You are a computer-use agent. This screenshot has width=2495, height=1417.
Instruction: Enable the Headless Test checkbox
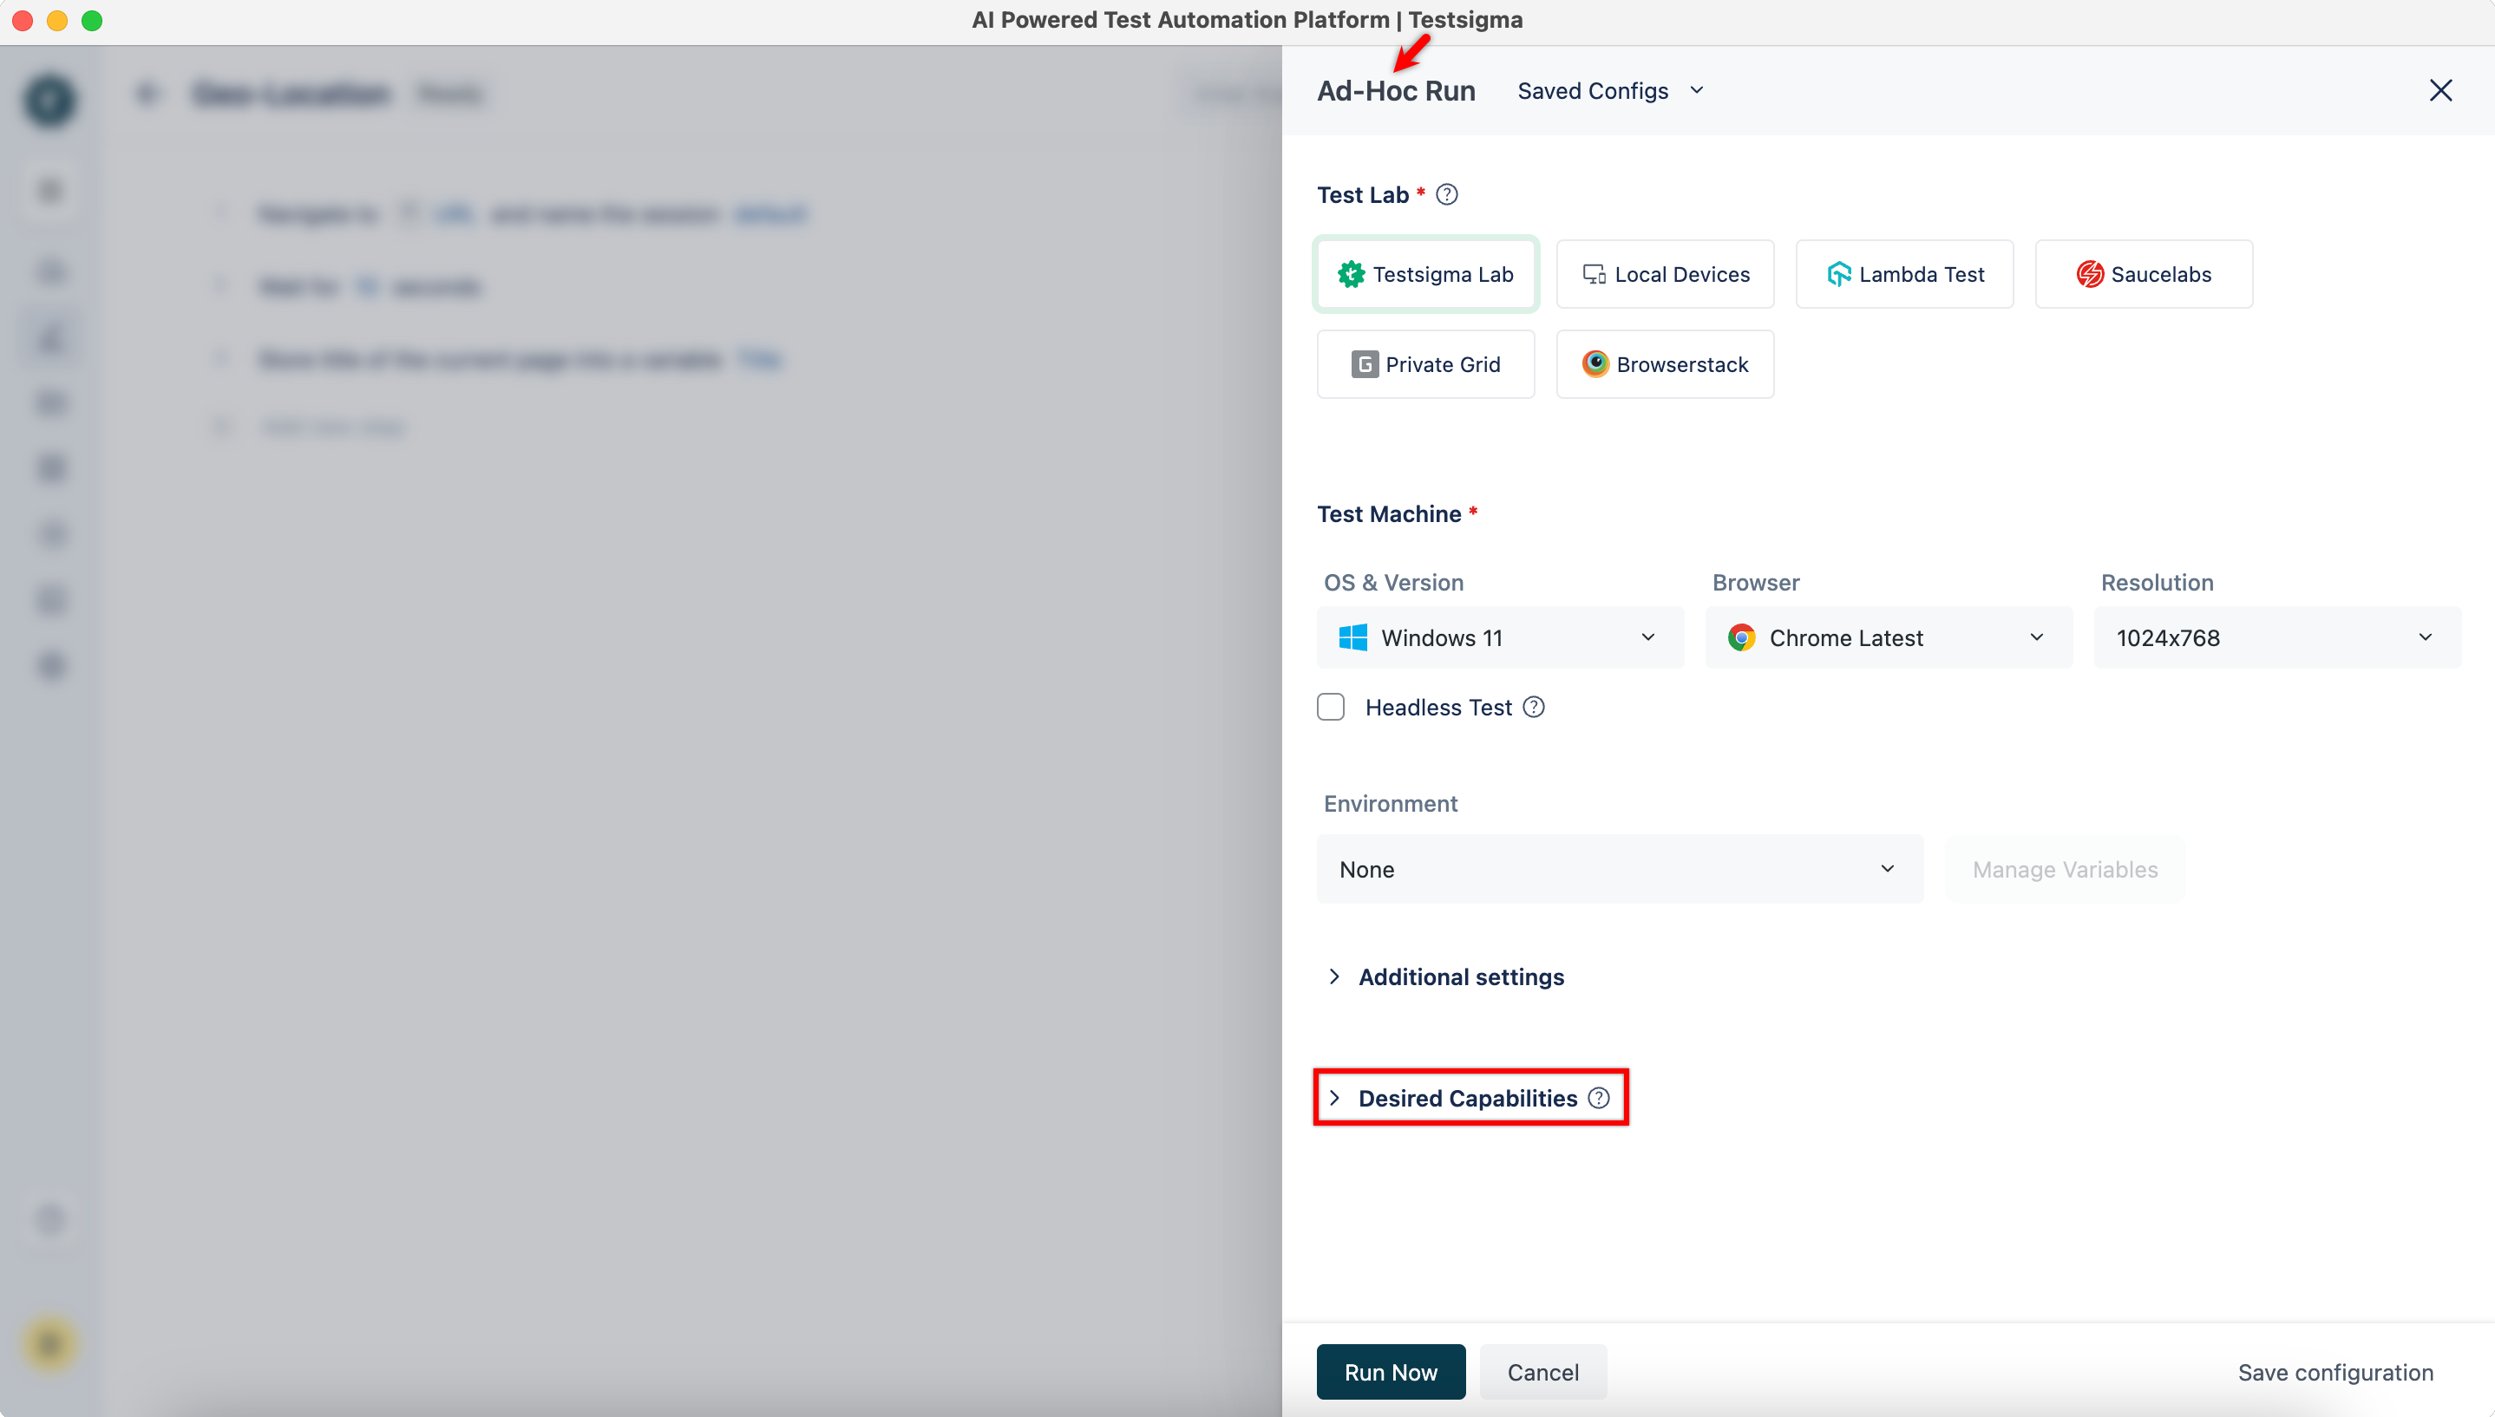click(1331, 708)
